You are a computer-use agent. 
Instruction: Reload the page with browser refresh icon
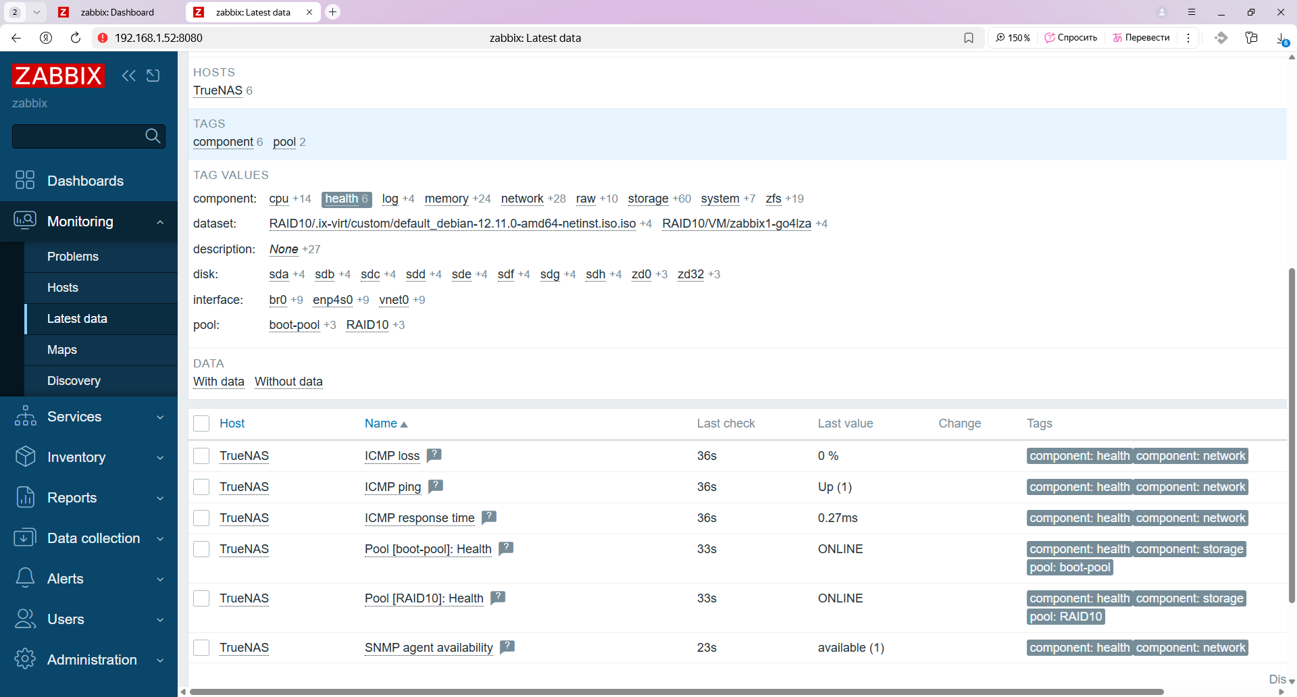point(76,38)
